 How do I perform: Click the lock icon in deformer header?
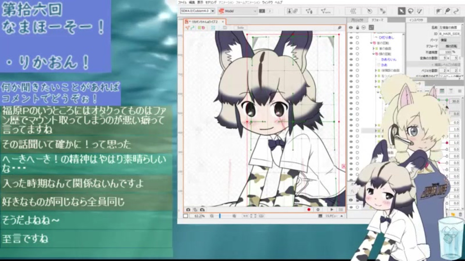coord(357,28)
